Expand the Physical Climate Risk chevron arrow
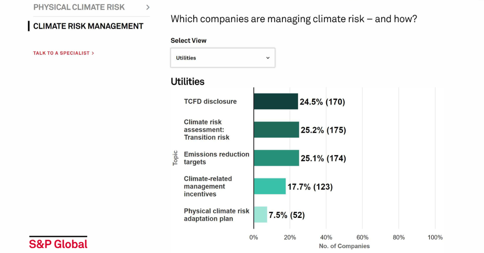Image resolution: width=484 pixels, height=253 pixels. (148, 7)
